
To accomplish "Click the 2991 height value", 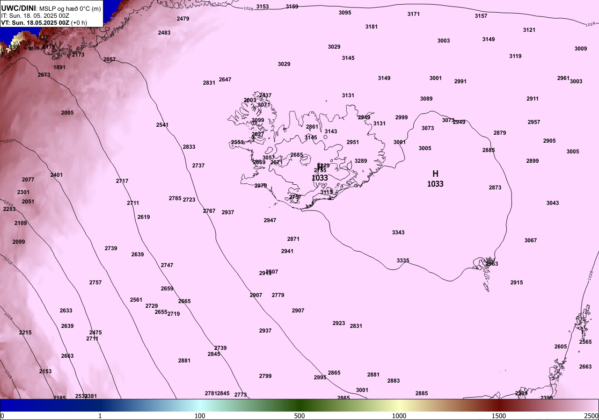I will pyautogui.click(x=460, y=81).
